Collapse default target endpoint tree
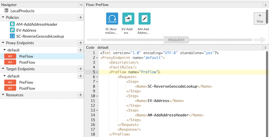This screenshot has width=269, height=137. (4, 76)
